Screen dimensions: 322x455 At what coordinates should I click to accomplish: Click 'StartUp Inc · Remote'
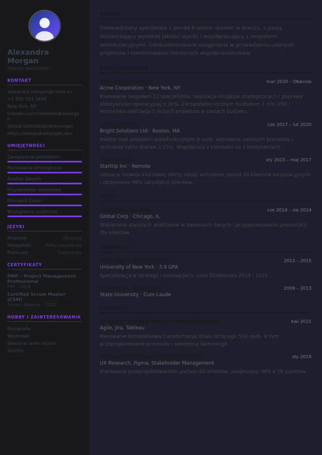click(x=125, y=166)
